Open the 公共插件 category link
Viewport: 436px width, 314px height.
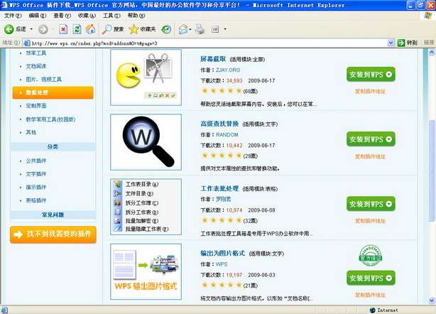(x=36, y=161)
